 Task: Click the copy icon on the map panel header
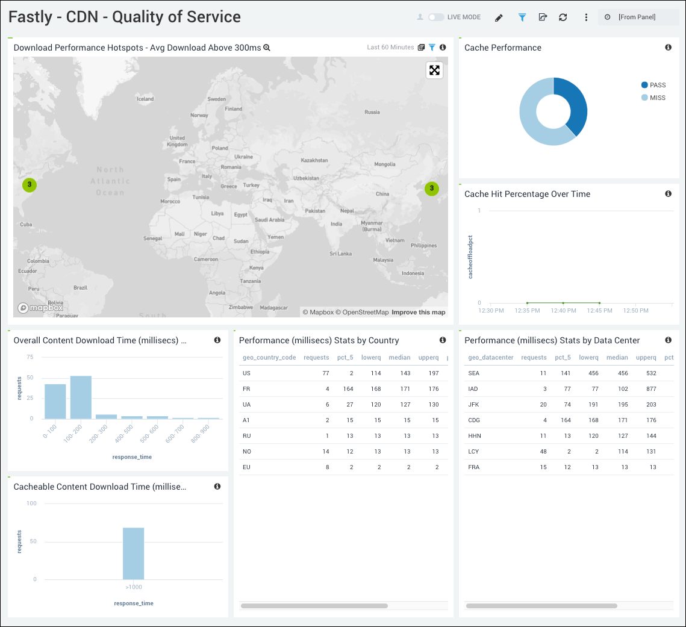pos(421,47)
